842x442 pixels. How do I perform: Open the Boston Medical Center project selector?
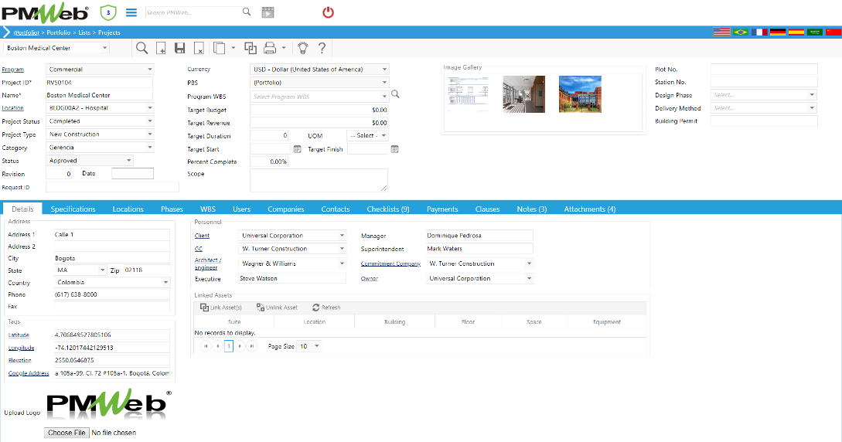[56, 48]
